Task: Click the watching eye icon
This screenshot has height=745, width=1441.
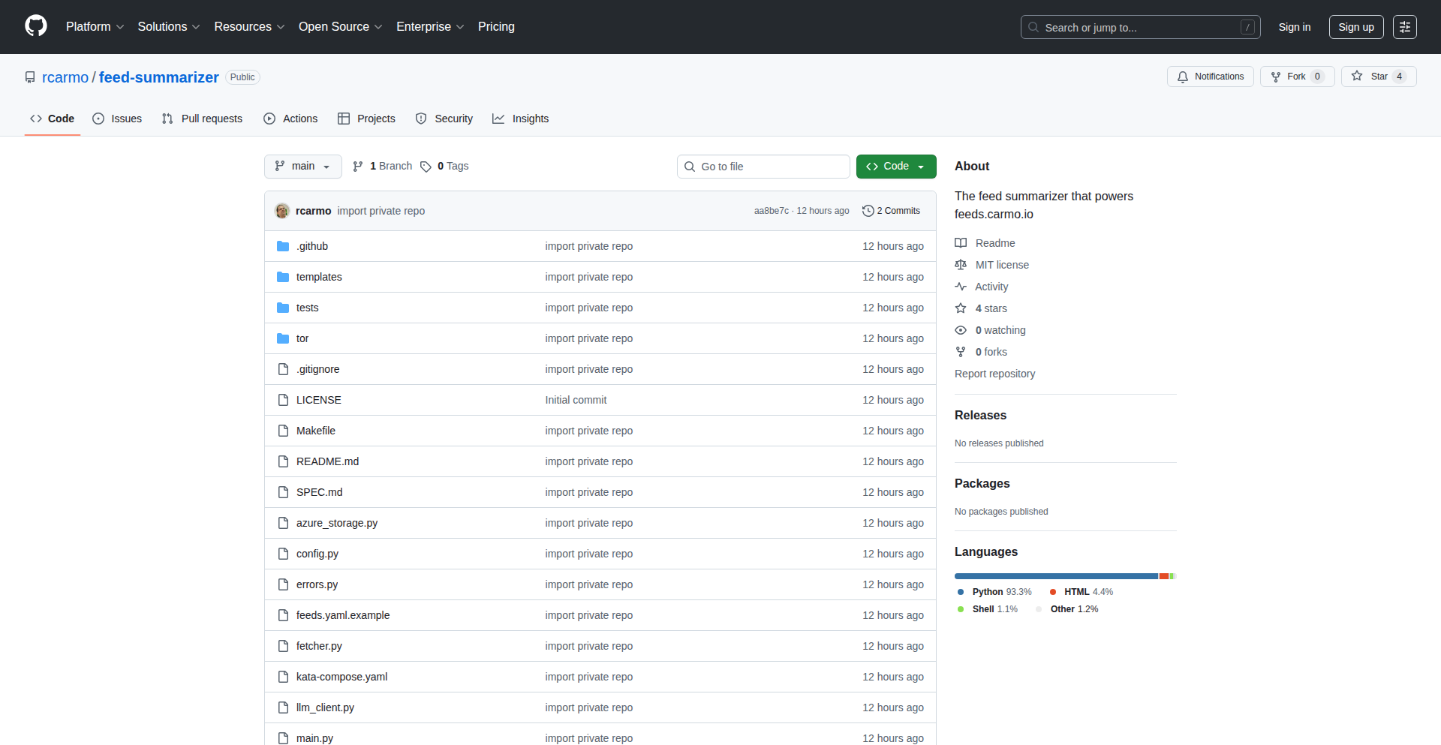Action: click(961, 330)
